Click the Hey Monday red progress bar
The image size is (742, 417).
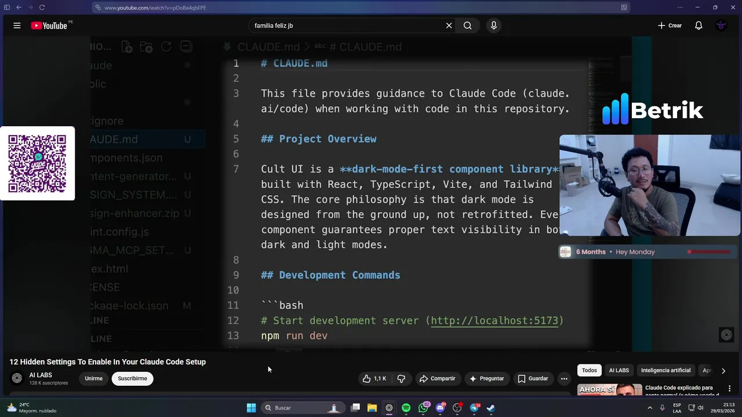[x=709, y=252]
